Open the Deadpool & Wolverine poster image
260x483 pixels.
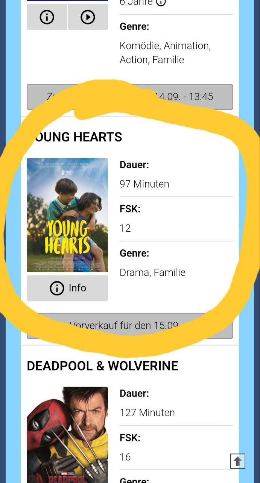[x=67, y=435]
